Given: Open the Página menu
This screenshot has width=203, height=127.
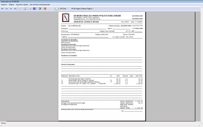Looking at the screenshot, I should [x=11, y=5].
